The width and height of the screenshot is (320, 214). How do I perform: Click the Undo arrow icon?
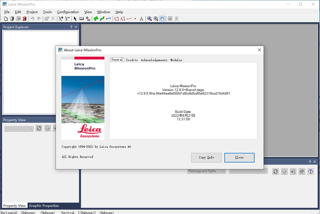pos(32,19)
